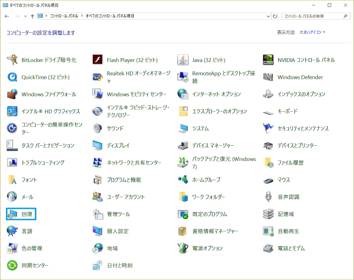Click the システム computer icon
Viewport: 354px width, 280px height.
[x=183, y=129]
